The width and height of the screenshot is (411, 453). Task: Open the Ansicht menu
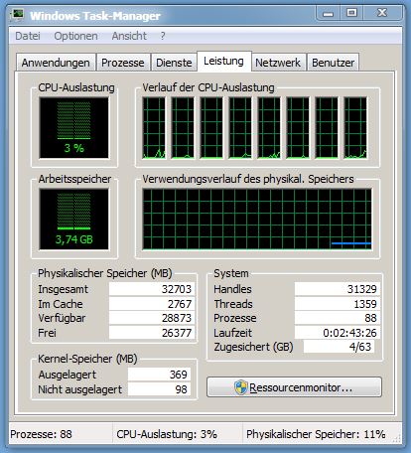coord(129,36)
